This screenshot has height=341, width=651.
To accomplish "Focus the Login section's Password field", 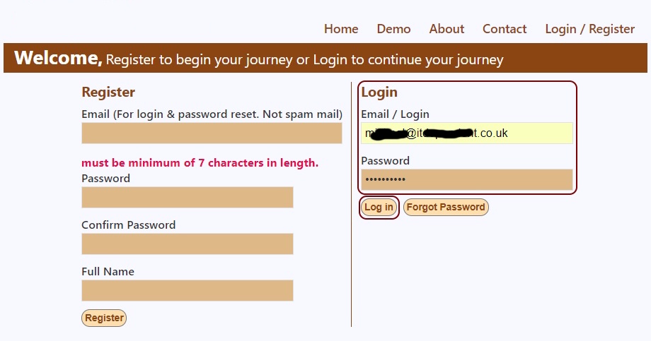I will pos(466,180).
